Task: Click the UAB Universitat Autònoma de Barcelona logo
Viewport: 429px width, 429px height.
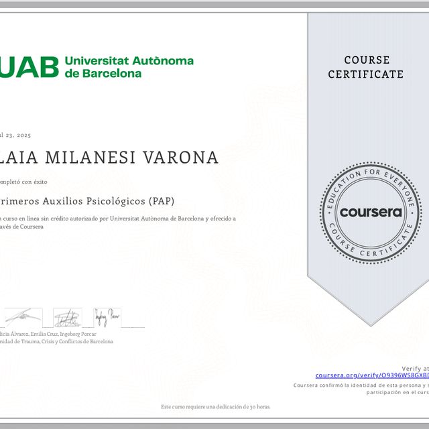Action: click(x=97, y=67)
